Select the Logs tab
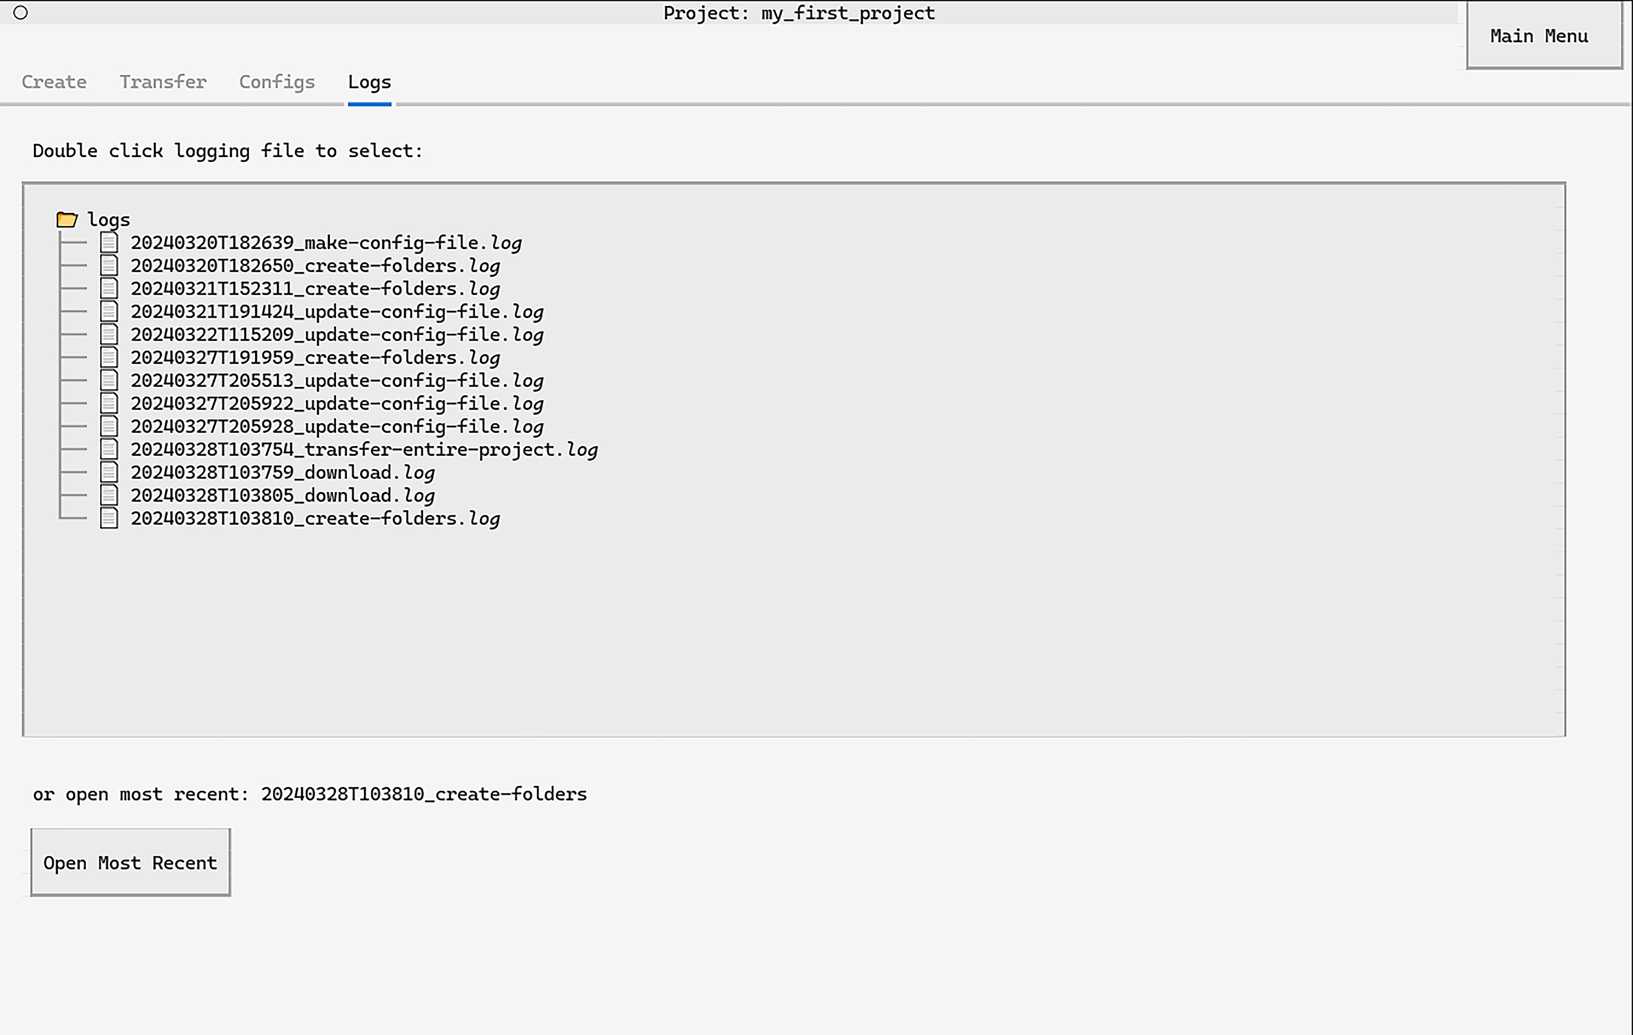Screen dimensions: 1633x1035 pos(369,82)
